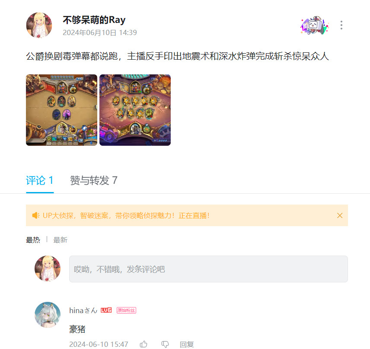Dislike the comment with thumbs-down icon
Image resolution: width=370 pixels, height=349 pixels.
coord(165,344)
